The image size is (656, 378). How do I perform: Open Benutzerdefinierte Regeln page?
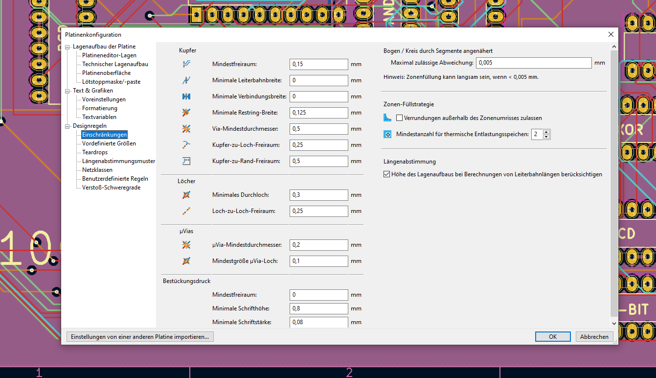(x=115, y=179)
